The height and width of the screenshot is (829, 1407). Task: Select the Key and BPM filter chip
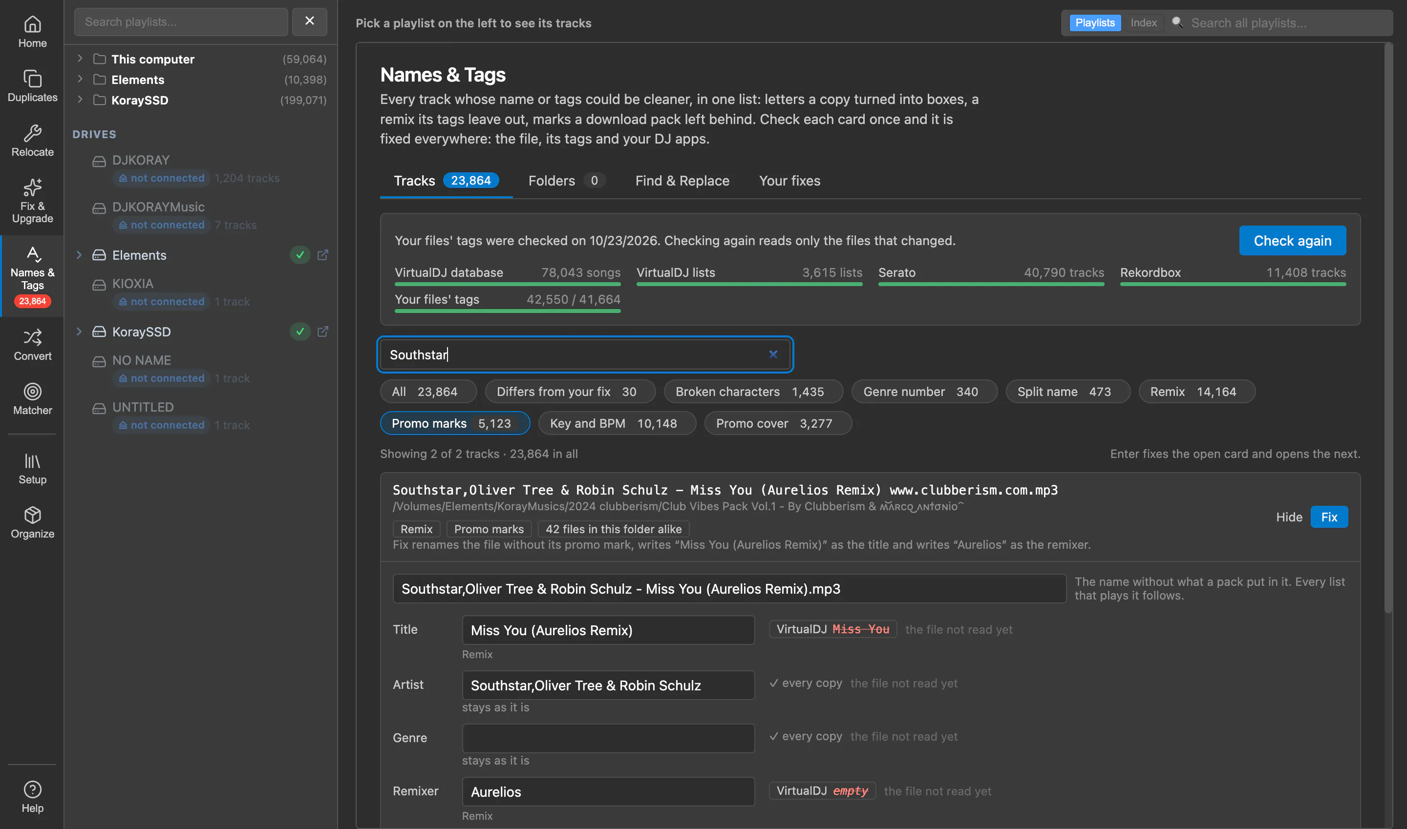617,423
